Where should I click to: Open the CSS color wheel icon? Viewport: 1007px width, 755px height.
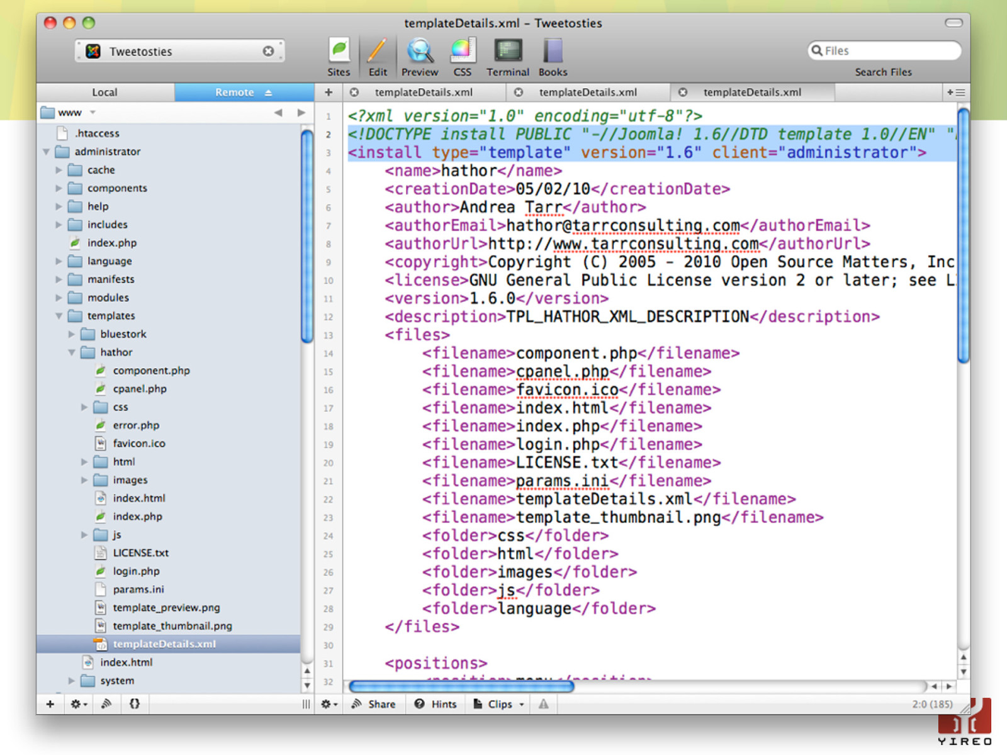tap(463, 57)
